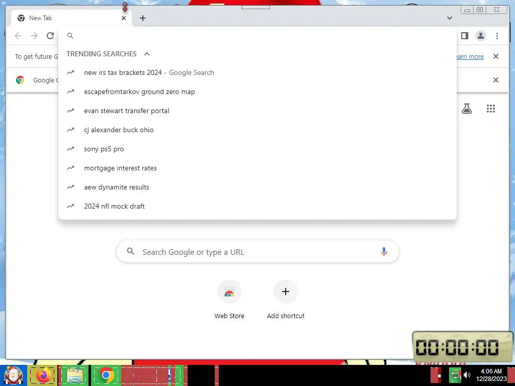Open the profile avatar menu
This screenshot has height=386, width=515.
tap(480, 36)
